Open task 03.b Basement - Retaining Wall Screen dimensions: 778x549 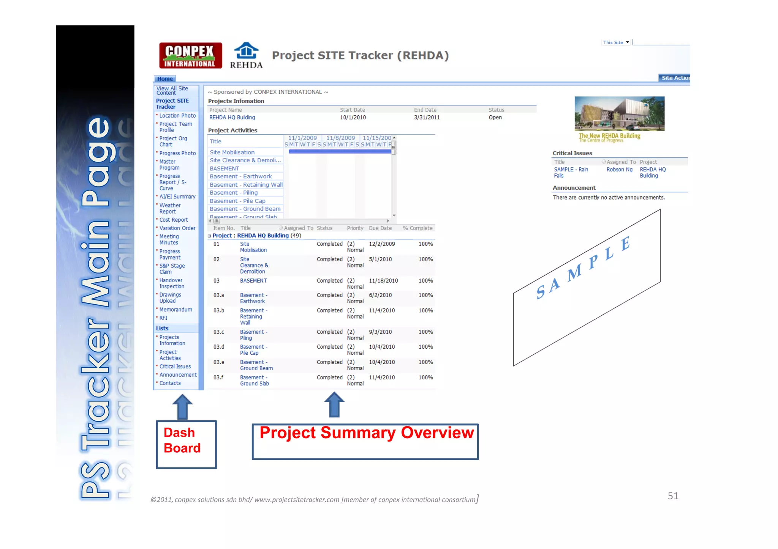(x=253, y=317)
